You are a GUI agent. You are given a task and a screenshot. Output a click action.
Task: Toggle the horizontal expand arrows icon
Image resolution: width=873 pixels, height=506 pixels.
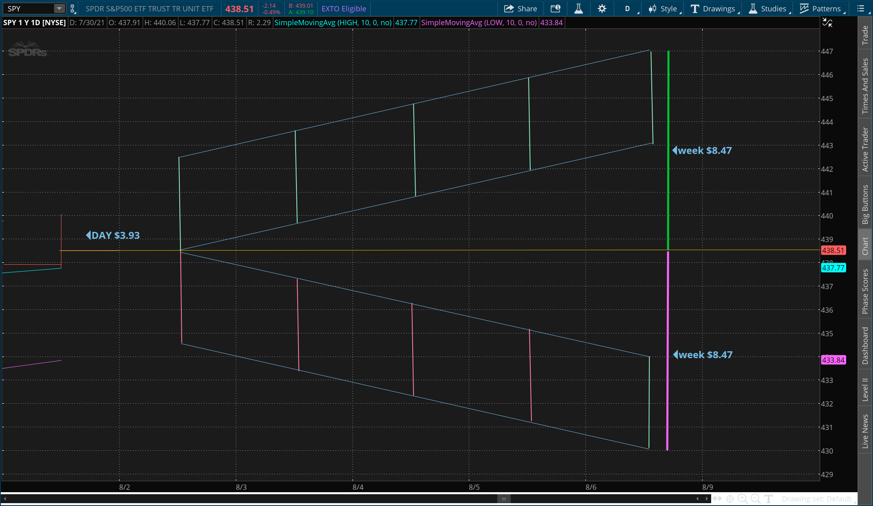(x=717, y=499)
